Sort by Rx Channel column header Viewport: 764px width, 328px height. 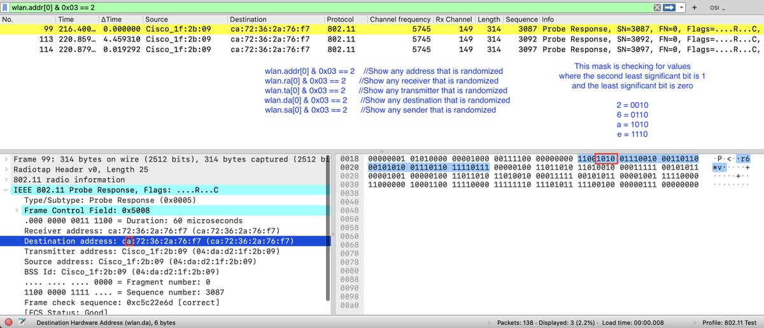point(454,20)
